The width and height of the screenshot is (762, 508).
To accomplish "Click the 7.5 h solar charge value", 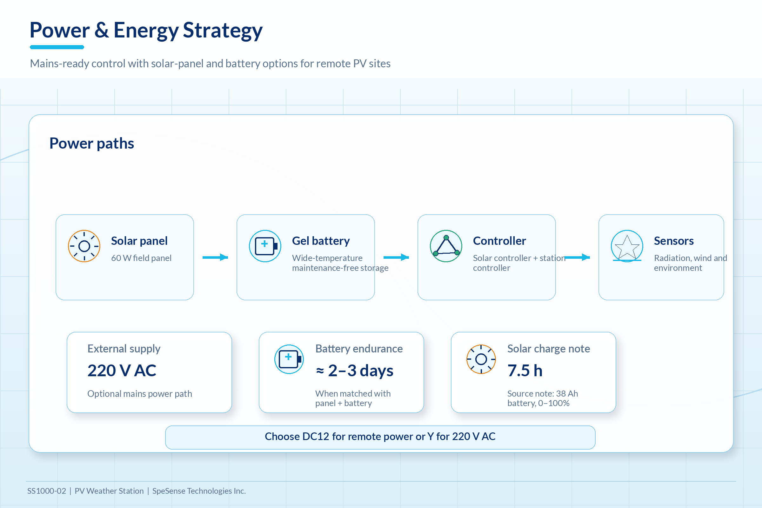I will (525, 370).
